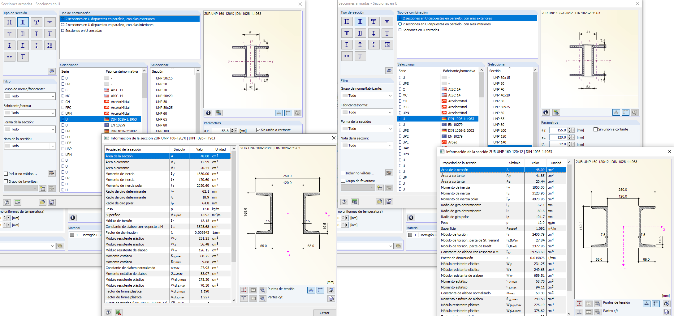Click the blue return arrow icon in left window

pyautogui.click(x=52, y=71)
